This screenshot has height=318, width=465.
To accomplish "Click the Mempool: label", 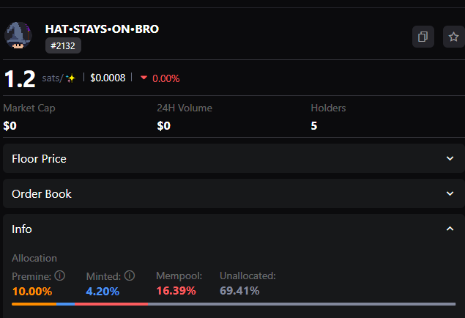I will (x=179, y=276).
